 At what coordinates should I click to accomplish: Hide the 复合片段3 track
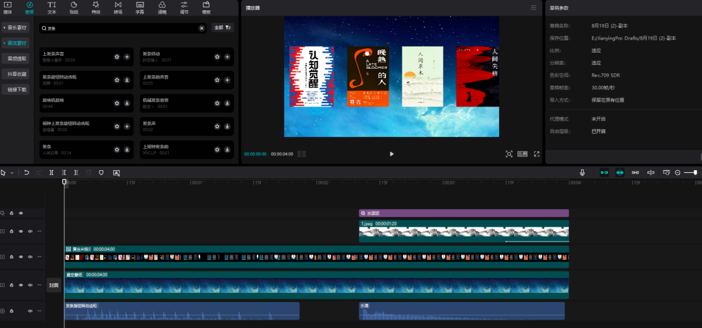(21, 257)
